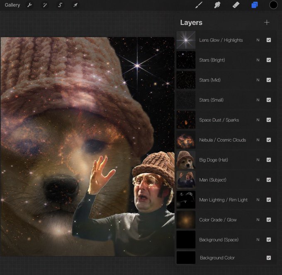Hide the Stars (Bright) layer
This screenshot has height=275, width=282.
(x=269, y=60)
